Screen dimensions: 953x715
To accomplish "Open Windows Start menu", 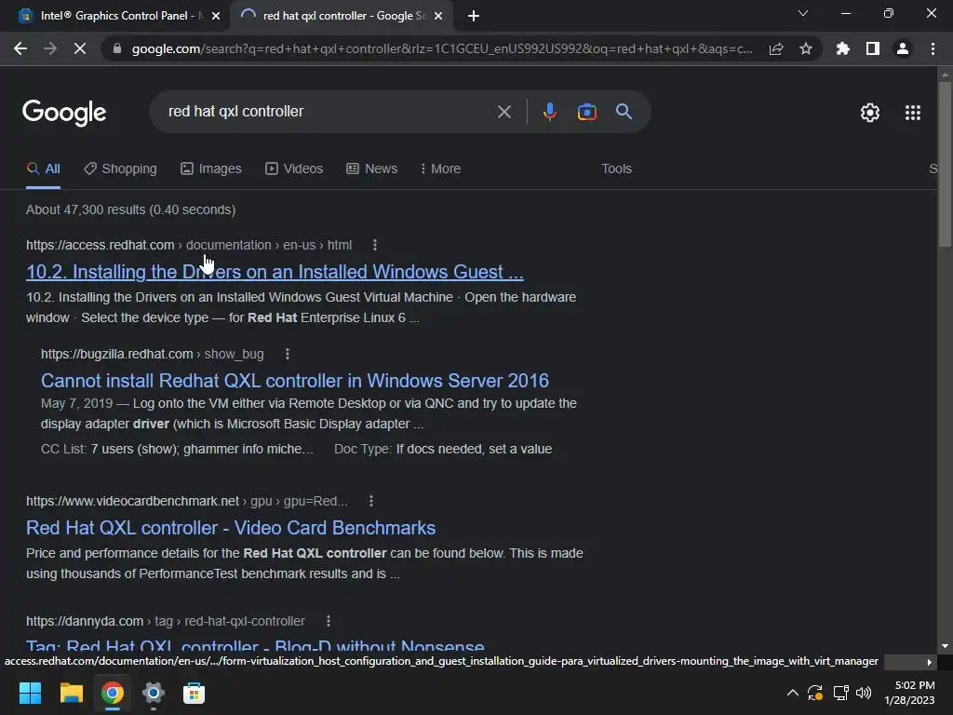I will pos(30,693).
